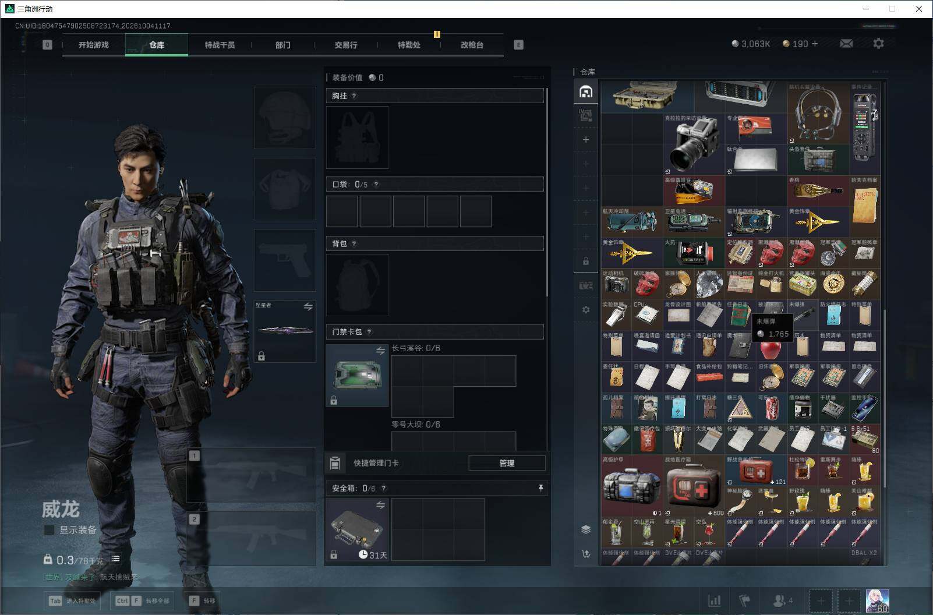The image size is (933, 615).
Task: Click the help icon beside 门禁卡包
Action: click(x=369, y=332)
